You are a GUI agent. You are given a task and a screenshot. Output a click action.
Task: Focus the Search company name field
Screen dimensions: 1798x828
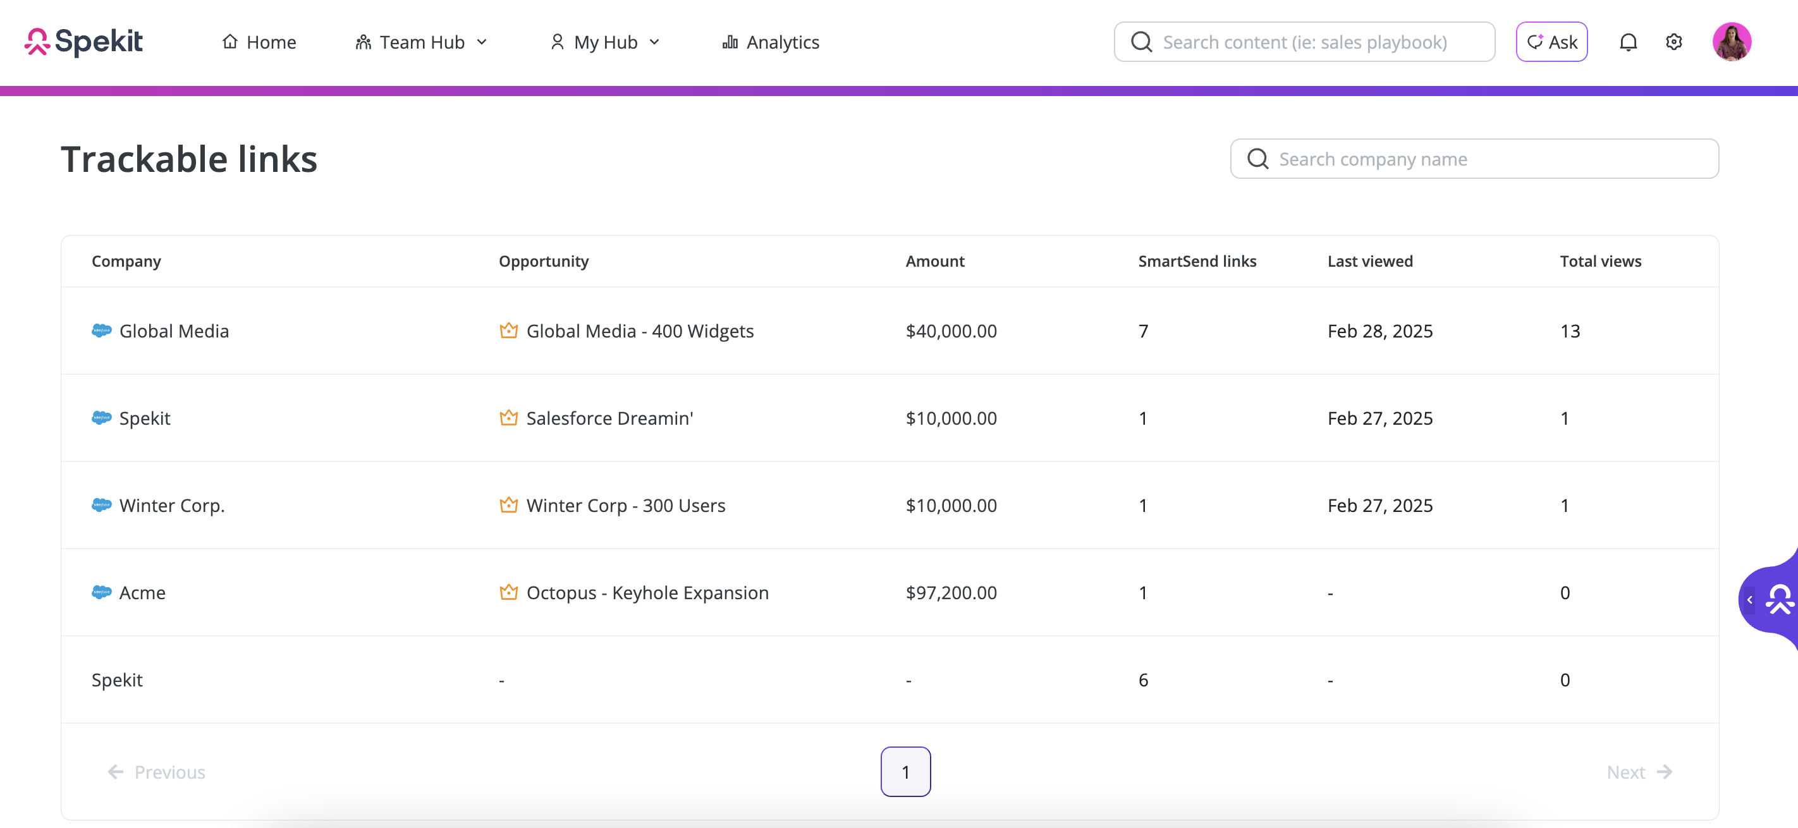click(x=1474, y=159)
